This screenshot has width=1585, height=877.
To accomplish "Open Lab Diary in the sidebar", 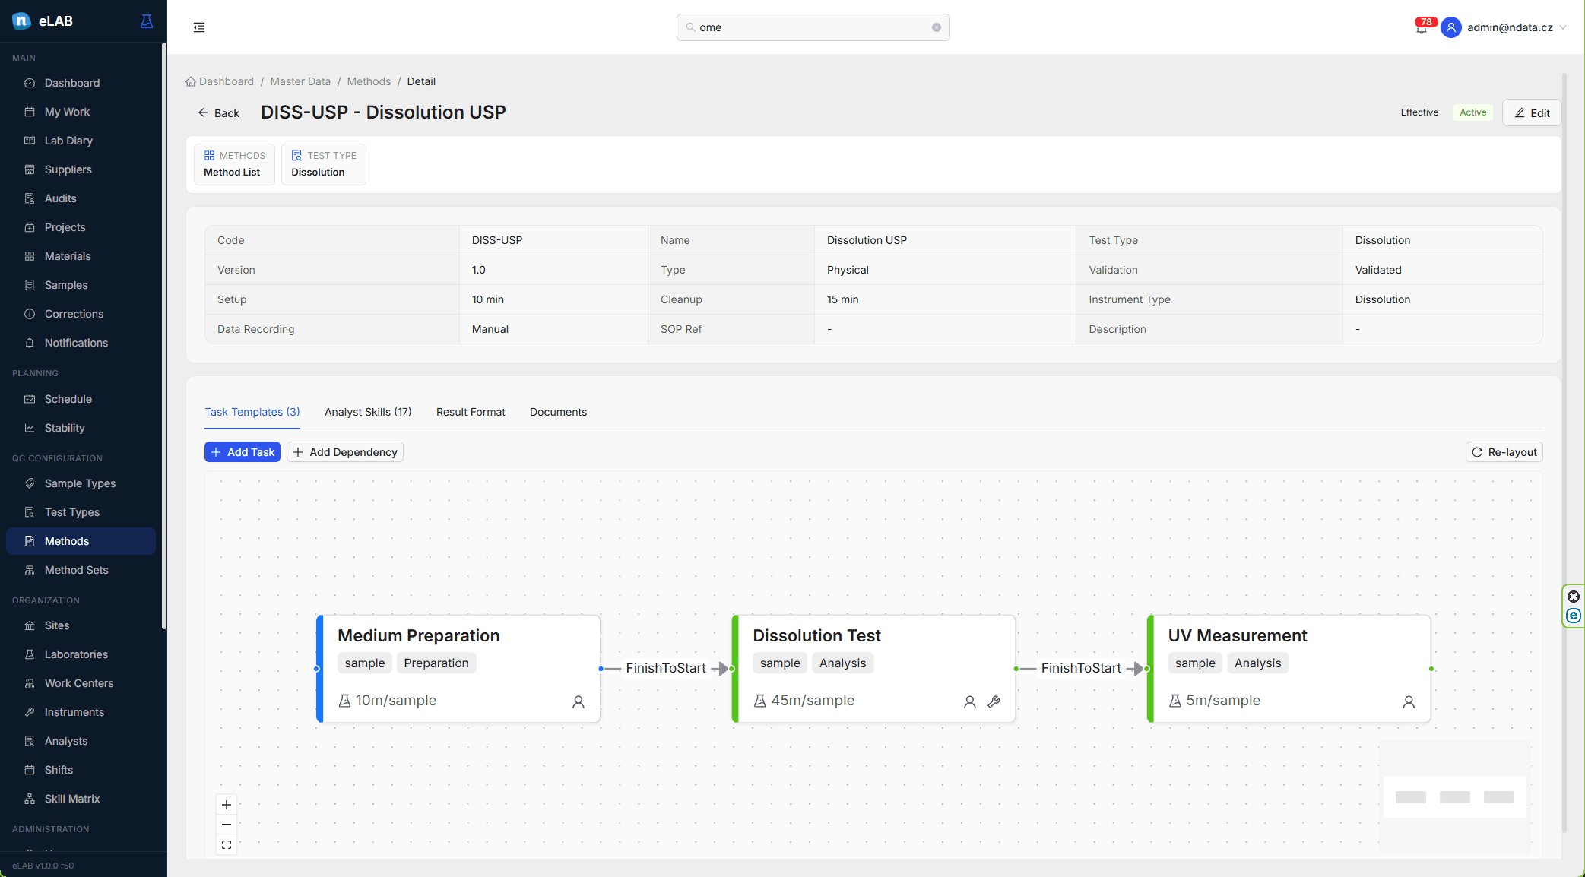I will coord(81,141).
